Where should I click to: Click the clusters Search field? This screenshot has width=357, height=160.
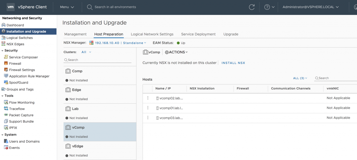[98, 60]
